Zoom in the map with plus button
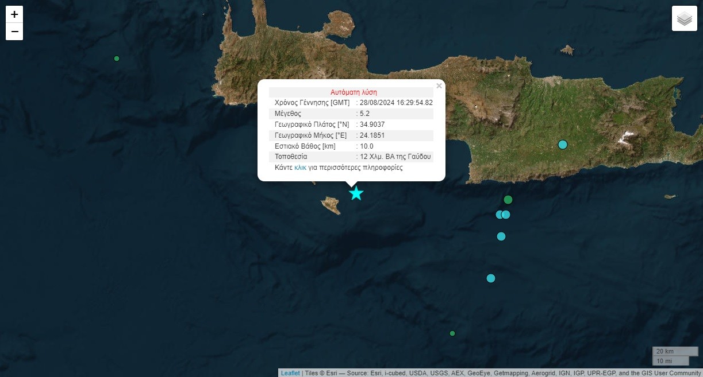The image size is (703, 377). (14, 14)
